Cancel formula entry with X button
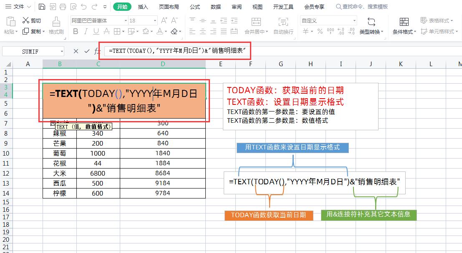 (x=76, y=51)
